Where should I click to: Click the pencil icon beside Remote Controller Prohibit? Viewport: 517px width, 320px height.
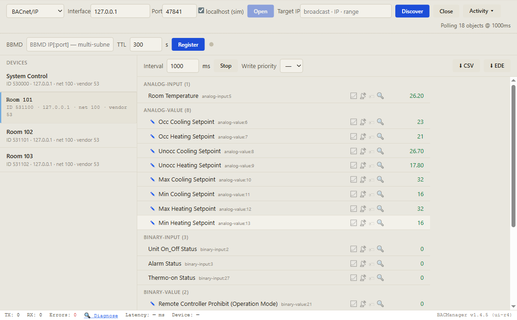coord(152,304)
